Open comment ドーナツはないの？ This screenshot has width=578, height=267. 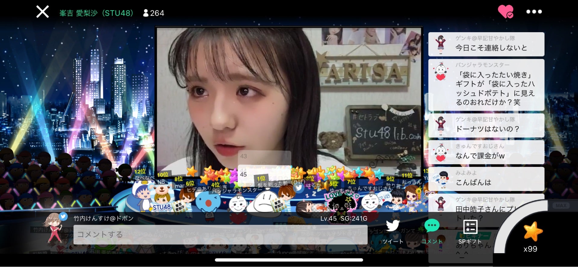click(x=486, y=125)
